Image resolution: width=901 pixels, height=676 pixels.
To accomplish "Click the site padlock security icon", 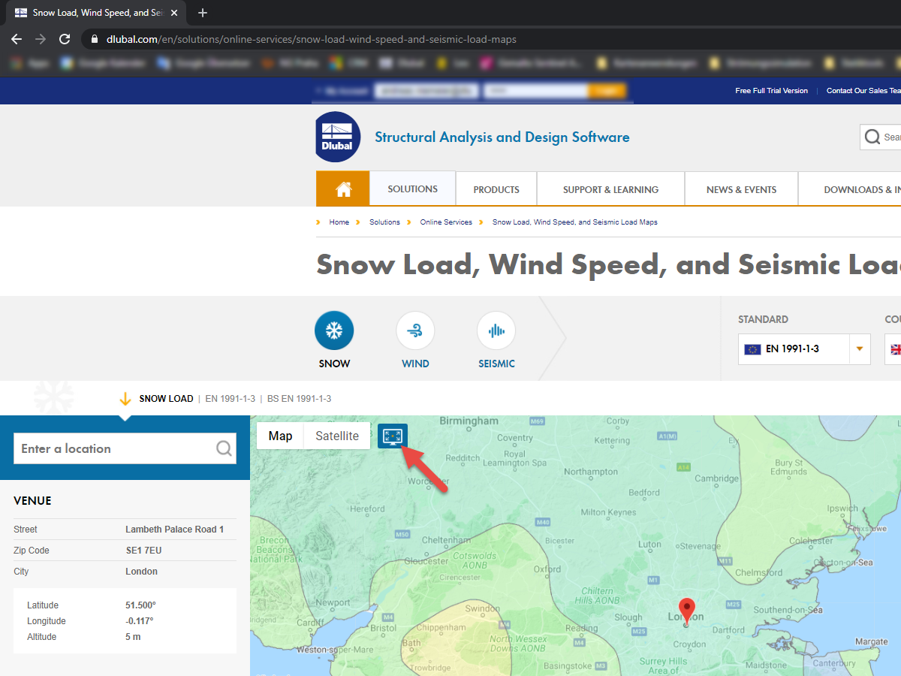I will 94,39.
